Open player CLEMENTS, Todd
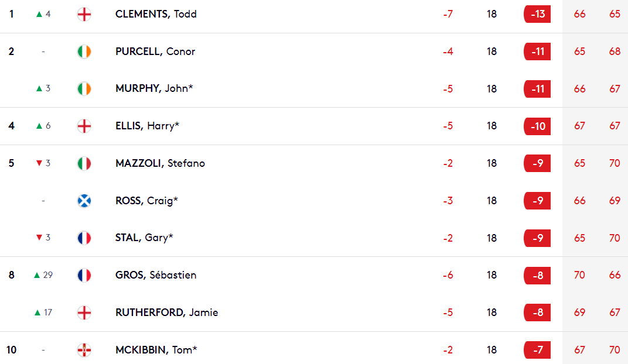 coord(156,14)
